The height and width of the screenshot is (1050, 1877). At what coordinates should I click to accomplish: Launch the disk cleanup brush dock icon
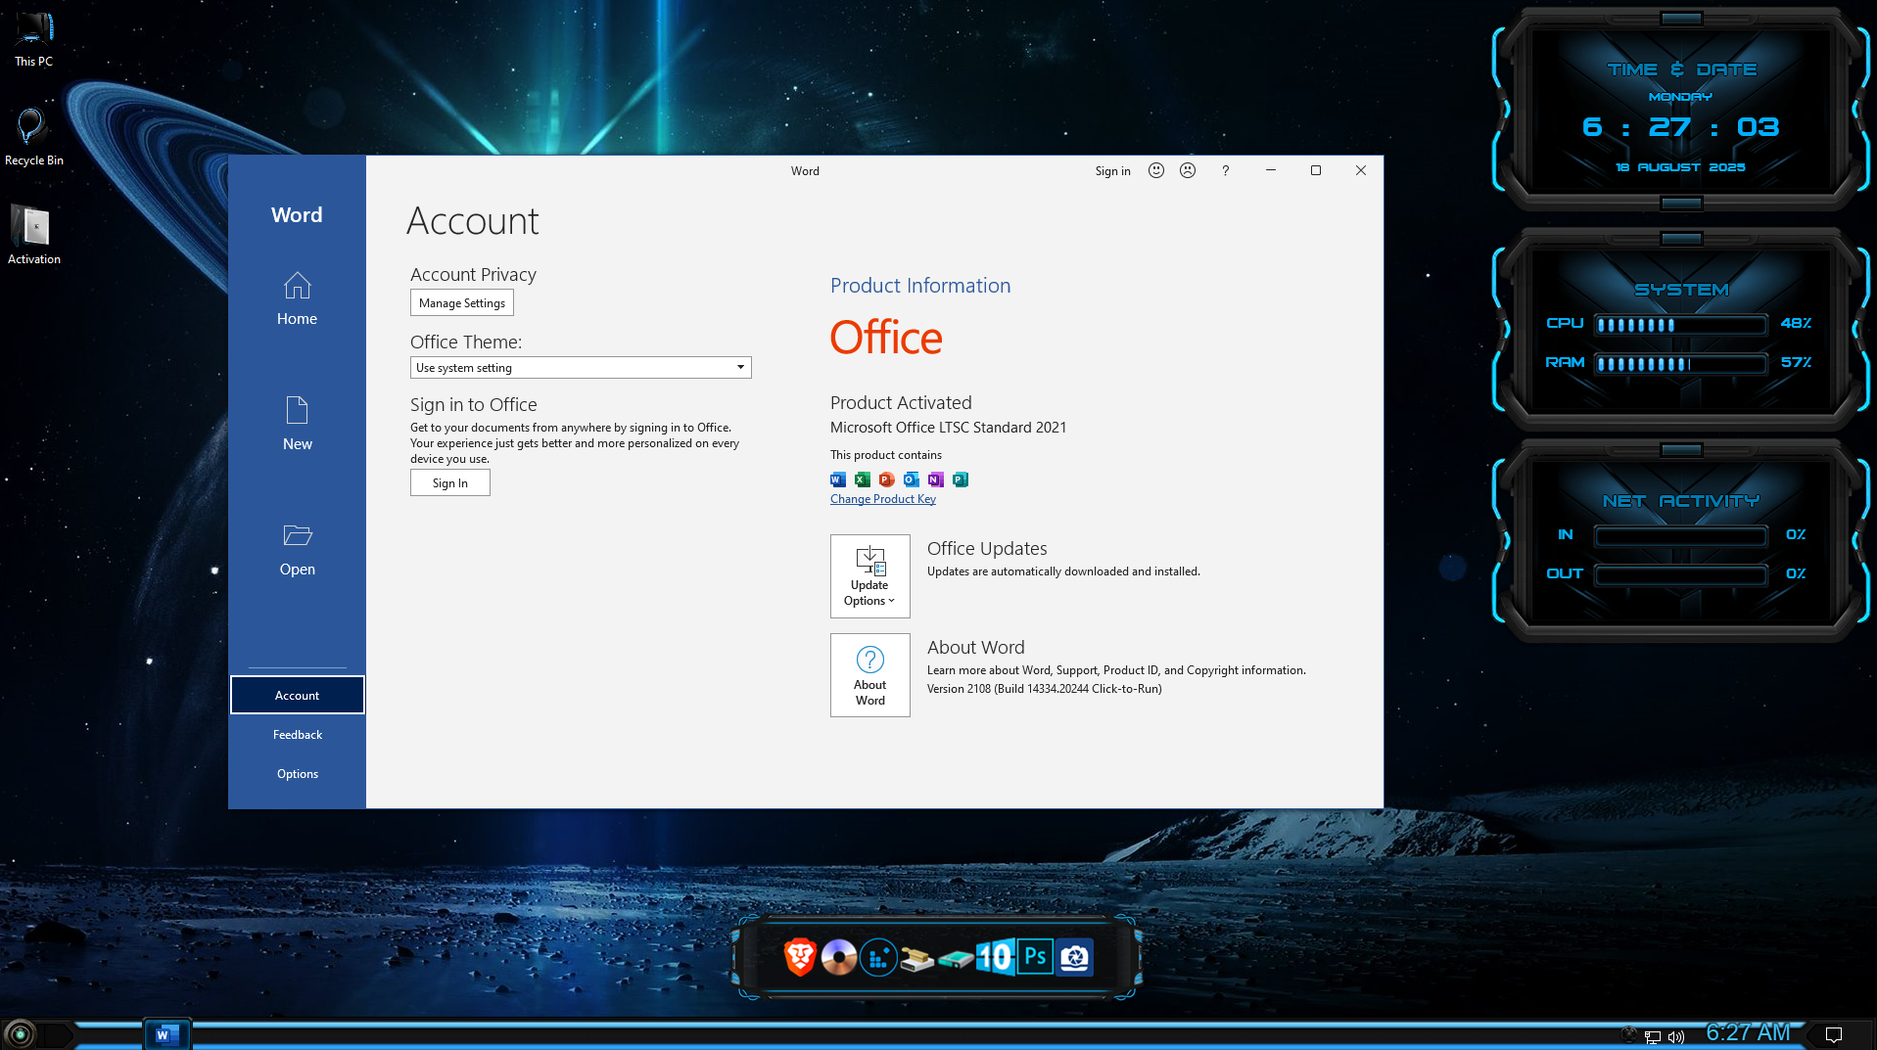pos(917,959)
